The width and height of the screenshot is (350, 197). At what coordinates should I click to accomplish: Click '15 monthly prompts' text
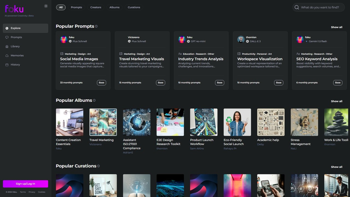point(130,83)
